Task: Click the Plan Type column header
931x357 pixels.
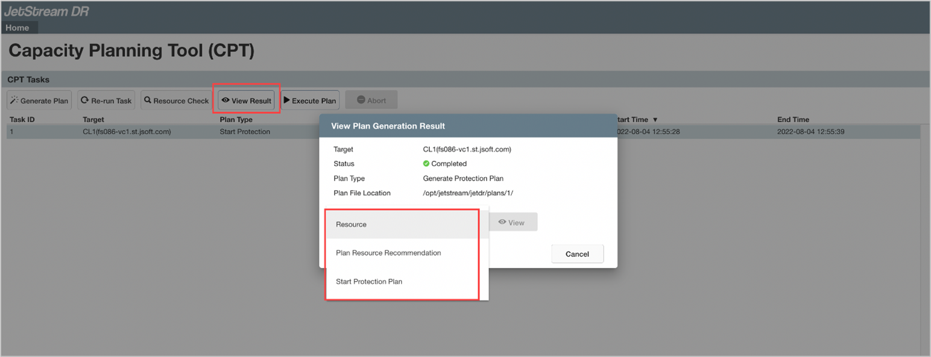Action: click(x=236, y=120)
